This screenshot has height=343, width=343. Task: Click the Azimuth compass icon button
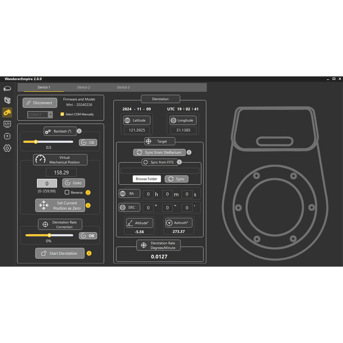(179, 223)
